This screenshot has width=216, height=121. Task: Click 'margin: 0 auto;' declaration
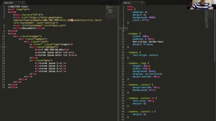pos(143,44)
